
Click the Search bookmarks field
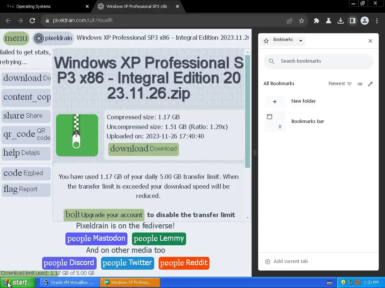click(x=318, y=61)
